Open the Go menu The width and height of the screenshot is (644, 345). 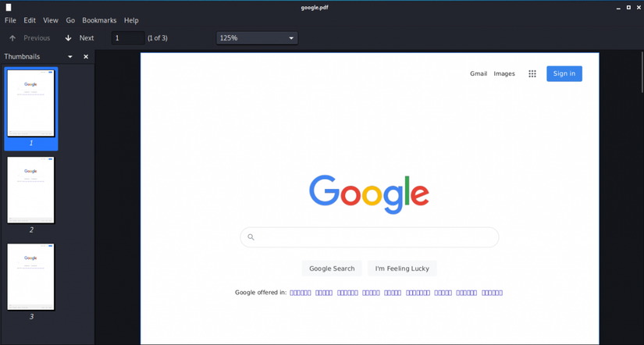coord(70,20)
